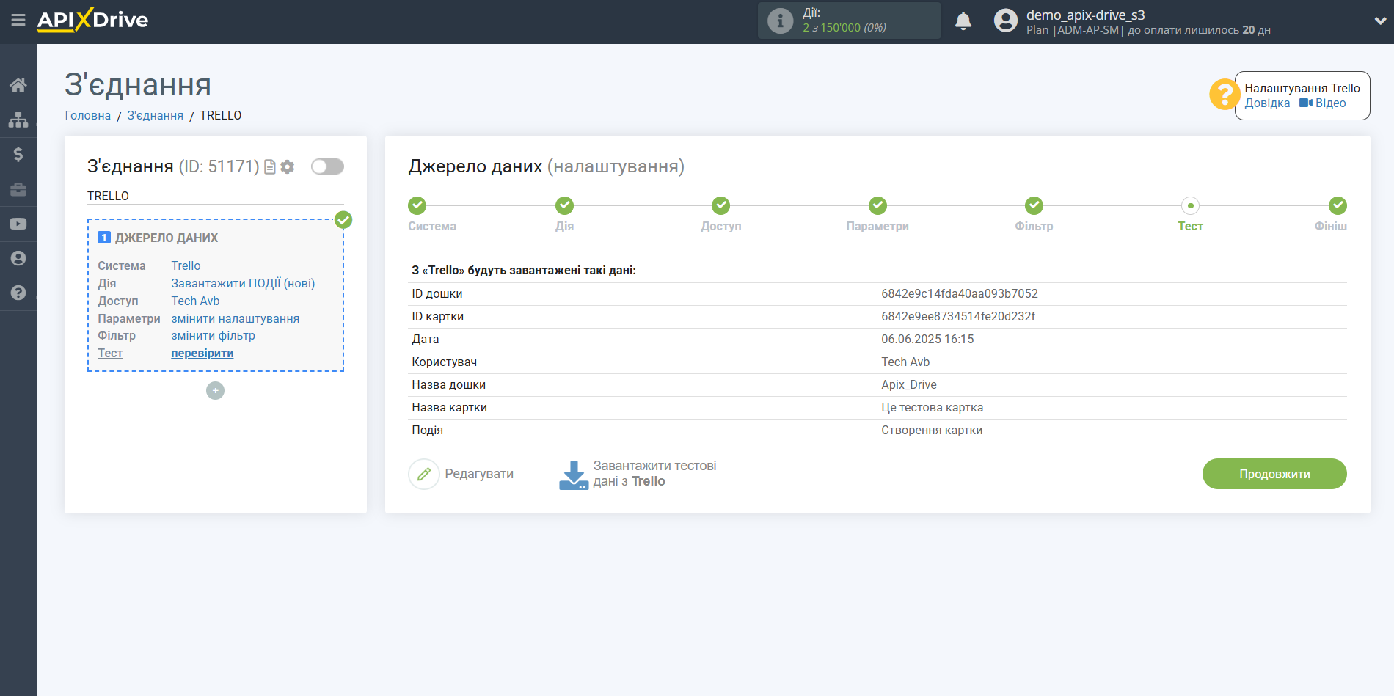Select the Це тестова картка value
Viewport: 1394px width, 696px height.
(932, 407)
